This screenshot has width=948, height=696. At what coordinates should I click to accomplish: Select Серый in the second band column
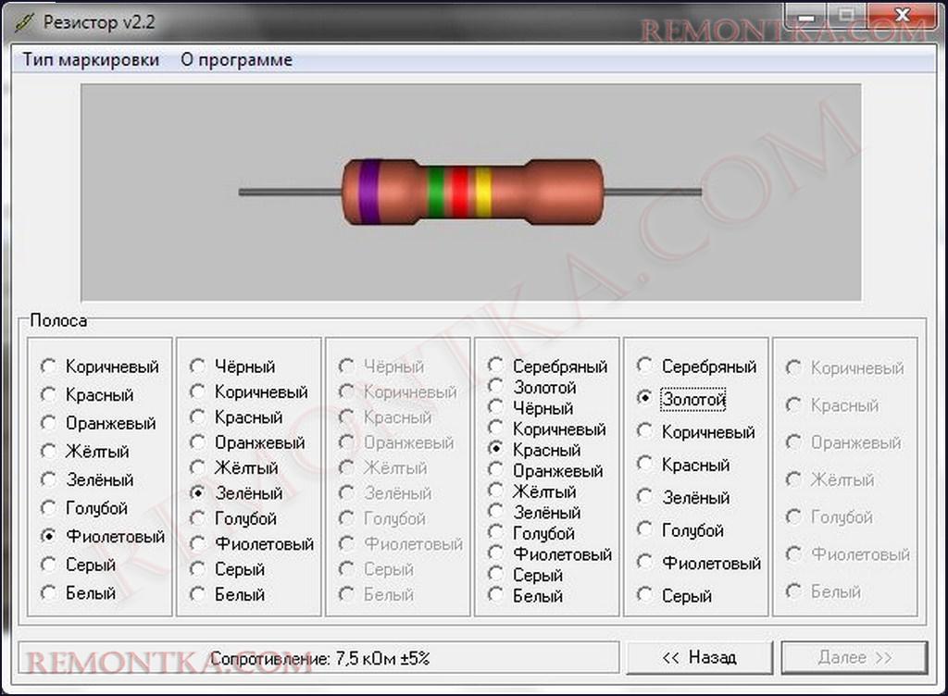(197, 569)
